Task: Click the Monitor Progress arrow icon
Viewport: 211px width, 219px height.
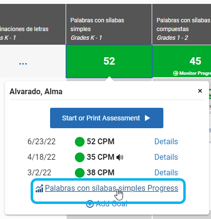Action: coord(176,73)
